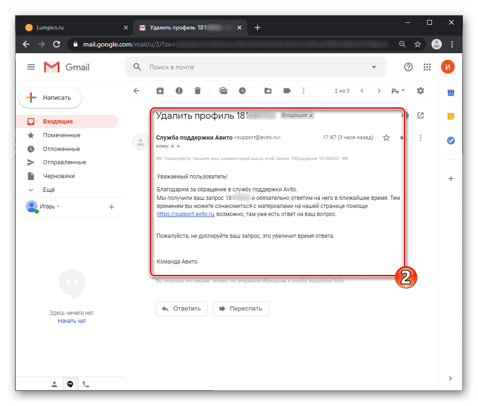Reply using the Ответить button
The width and height of the screenshot is (478, 406).
[x=182, y=309]
